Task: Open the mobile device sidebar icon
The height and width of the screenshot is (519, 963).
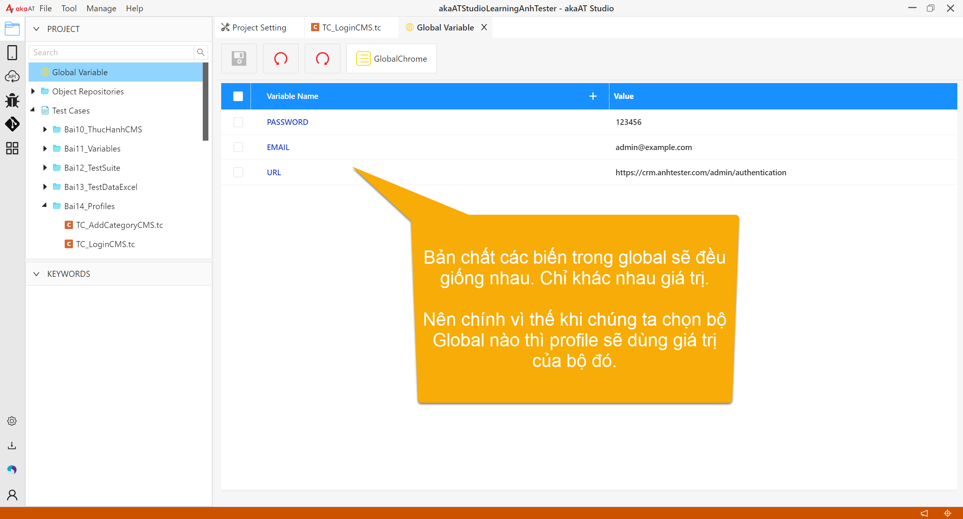Action: [x=12, y=53]
